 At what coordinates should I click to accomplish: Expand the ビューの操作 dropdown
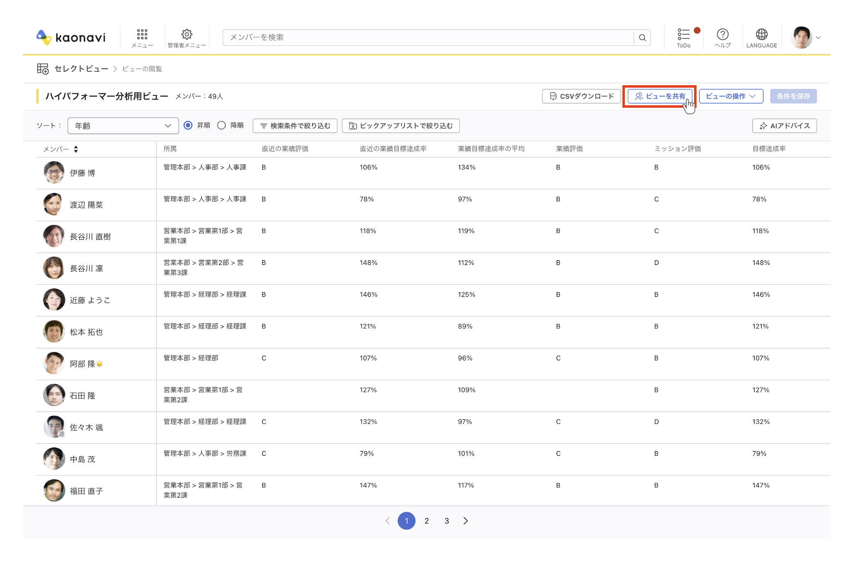click(731, 96)
